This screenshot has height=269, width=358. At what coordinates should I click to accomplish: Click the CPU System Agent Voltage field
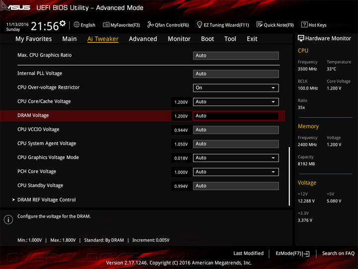click(x=236, y=144)
